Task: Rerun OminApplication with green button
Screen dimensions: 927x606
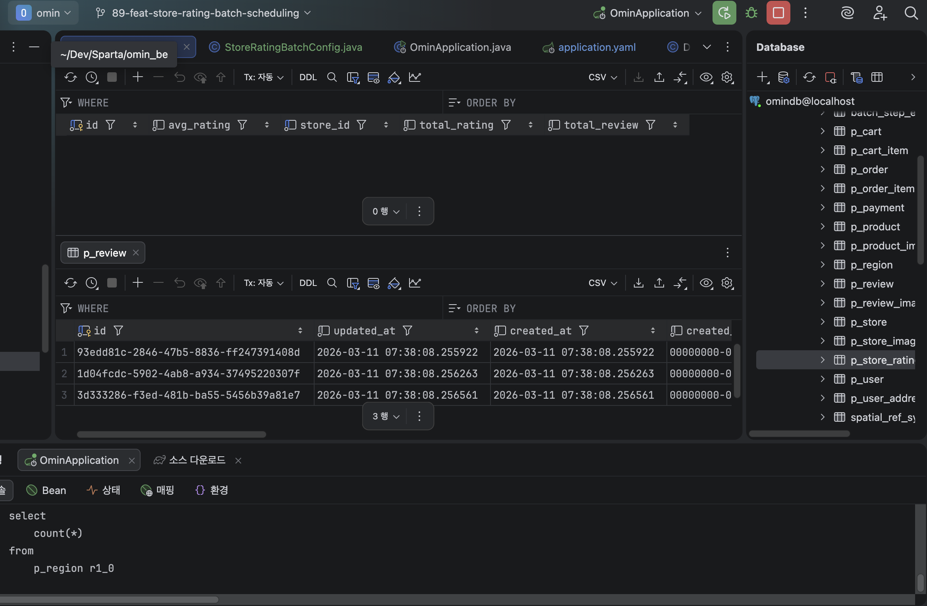Action: pos(724,13)
